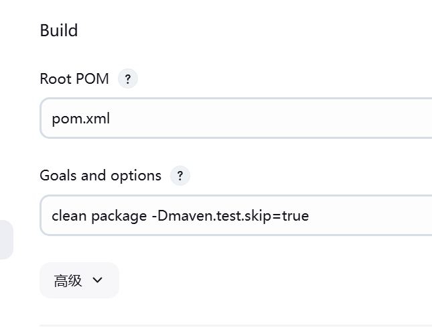Click the empty space after pom.xml in the field

click(x=270, y=118)
